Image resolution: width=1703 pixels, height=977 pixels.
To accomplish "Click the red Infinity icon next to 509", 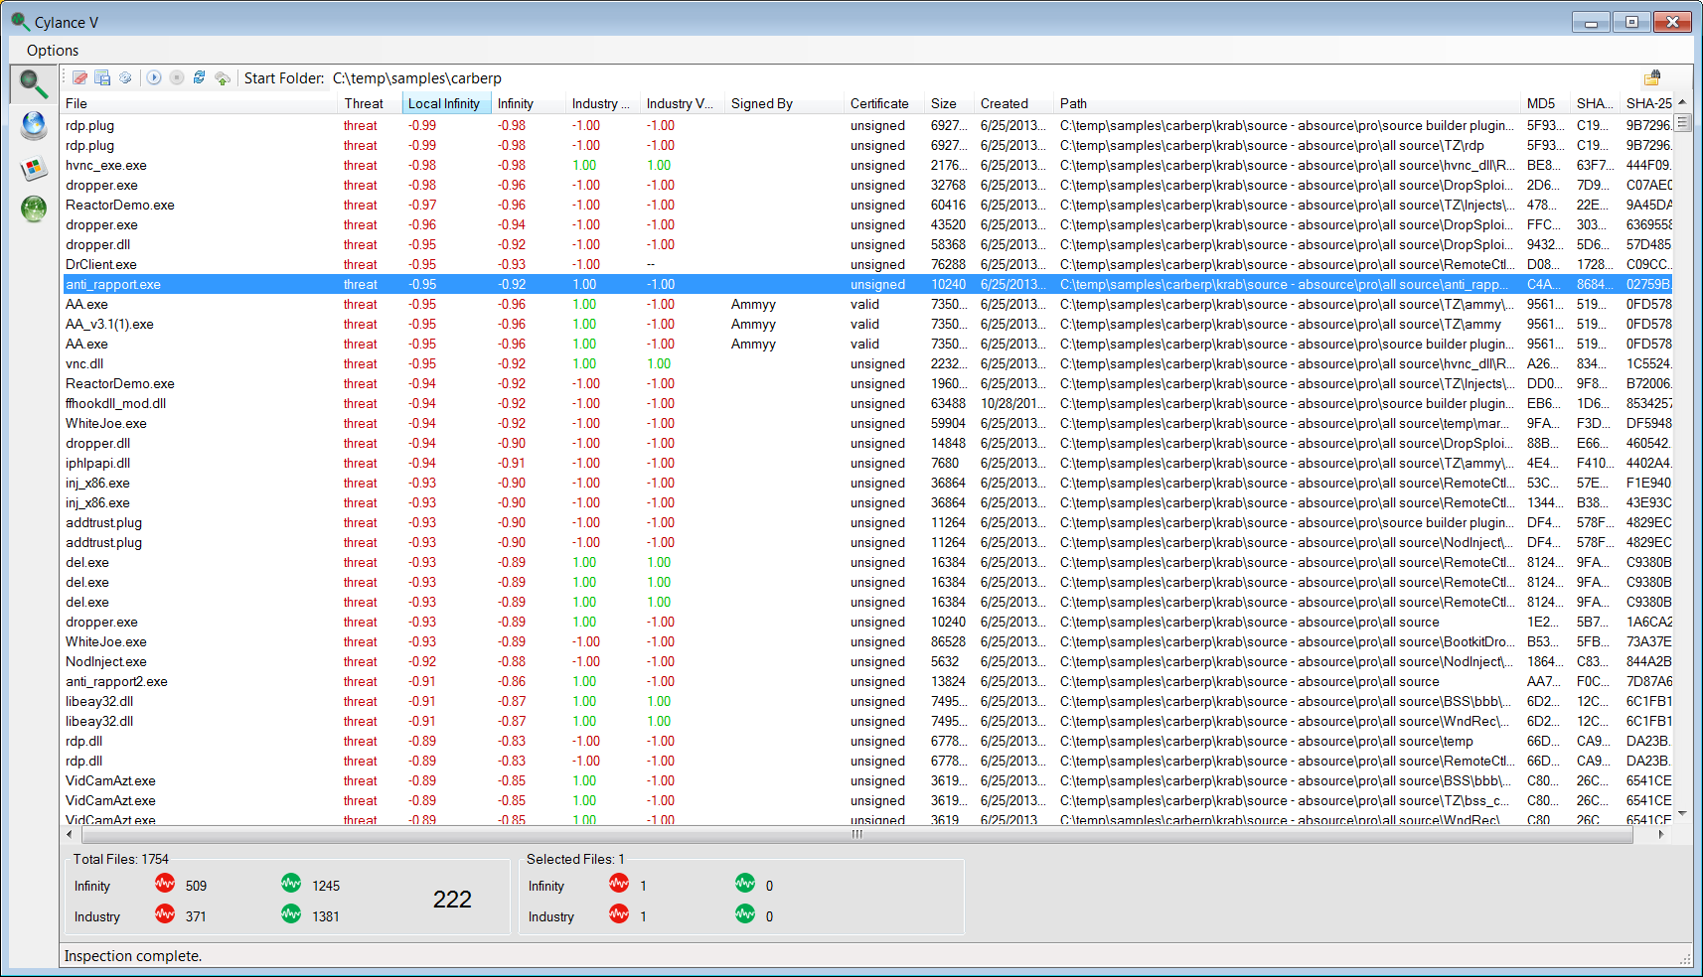I will (x=165, y=883).
